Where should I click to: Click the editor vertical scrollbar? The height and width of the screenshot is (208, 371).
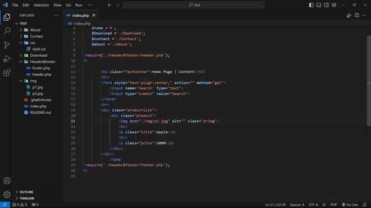[369, 81]
